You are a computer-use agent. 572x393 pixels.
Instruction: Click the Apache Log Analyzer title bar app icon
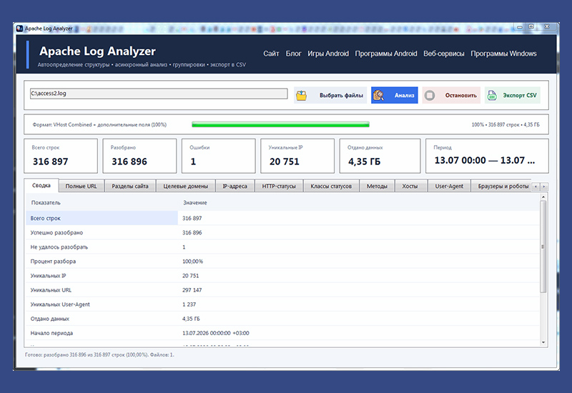(20, 29)
